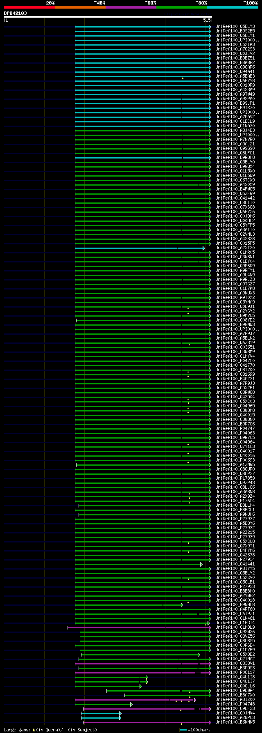
Task: Open hit UniRef100_A7Q2S3
Action: click(235, 49)
